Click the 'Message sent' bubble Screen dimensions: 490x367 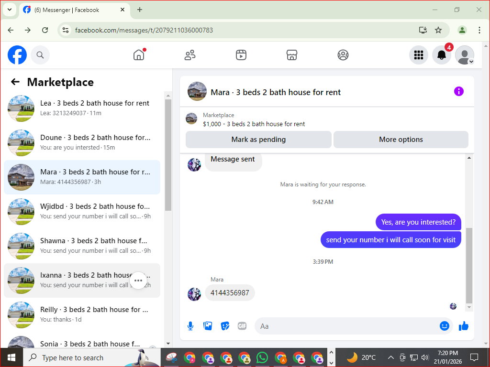pyautogui.click(x=233, y=161)
